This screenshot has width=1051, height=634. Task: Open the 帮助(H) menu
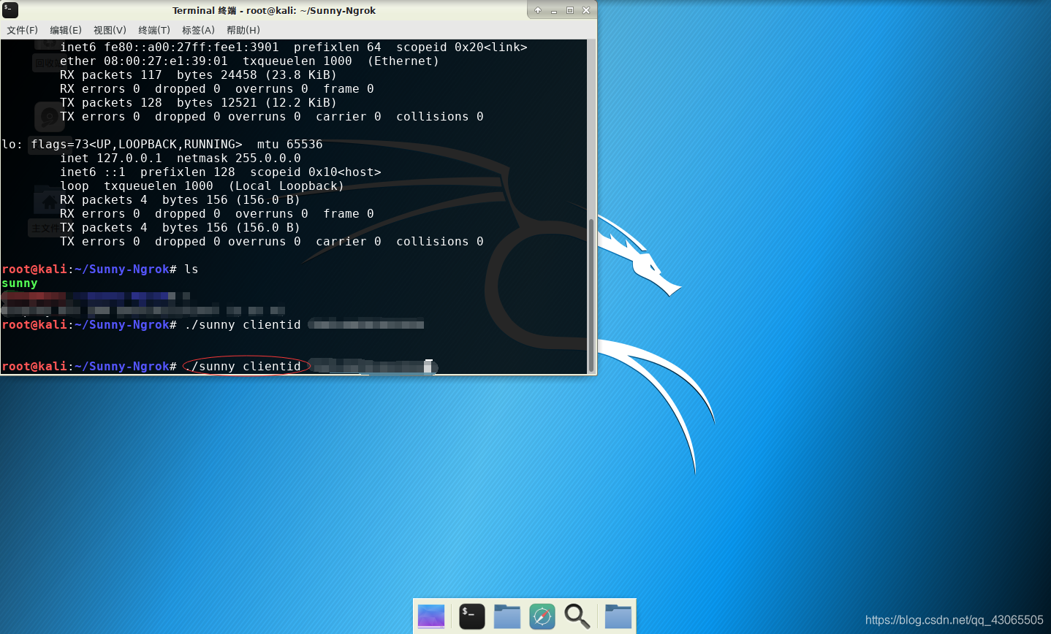(243, 30)
